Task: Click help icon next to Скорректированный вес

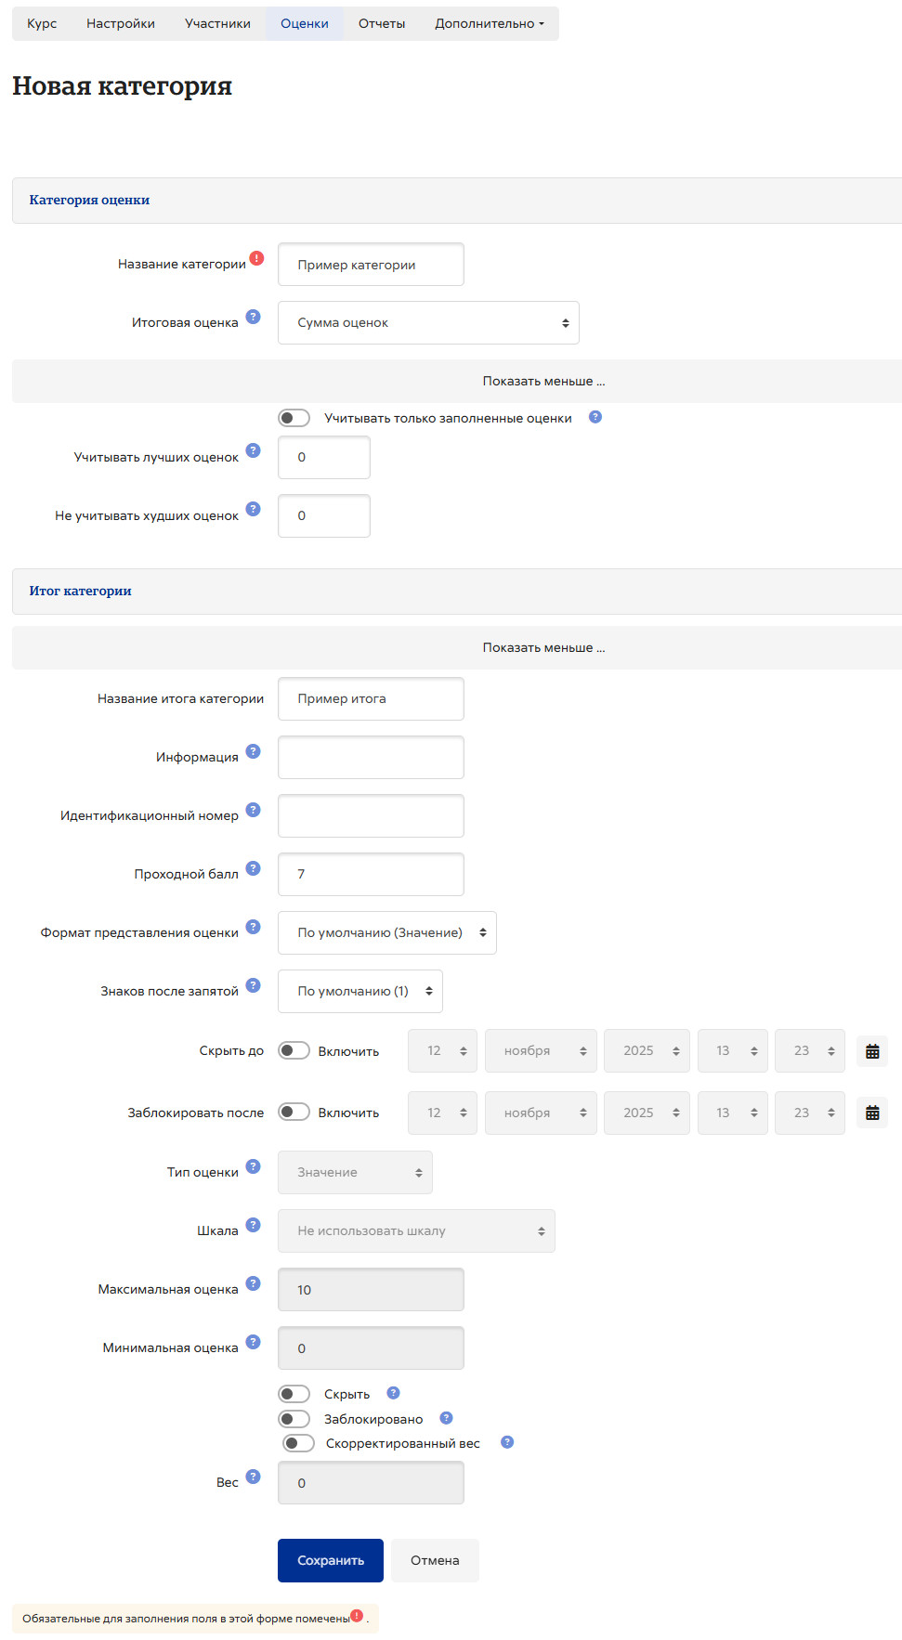Action: click(x=507, y=1442)
